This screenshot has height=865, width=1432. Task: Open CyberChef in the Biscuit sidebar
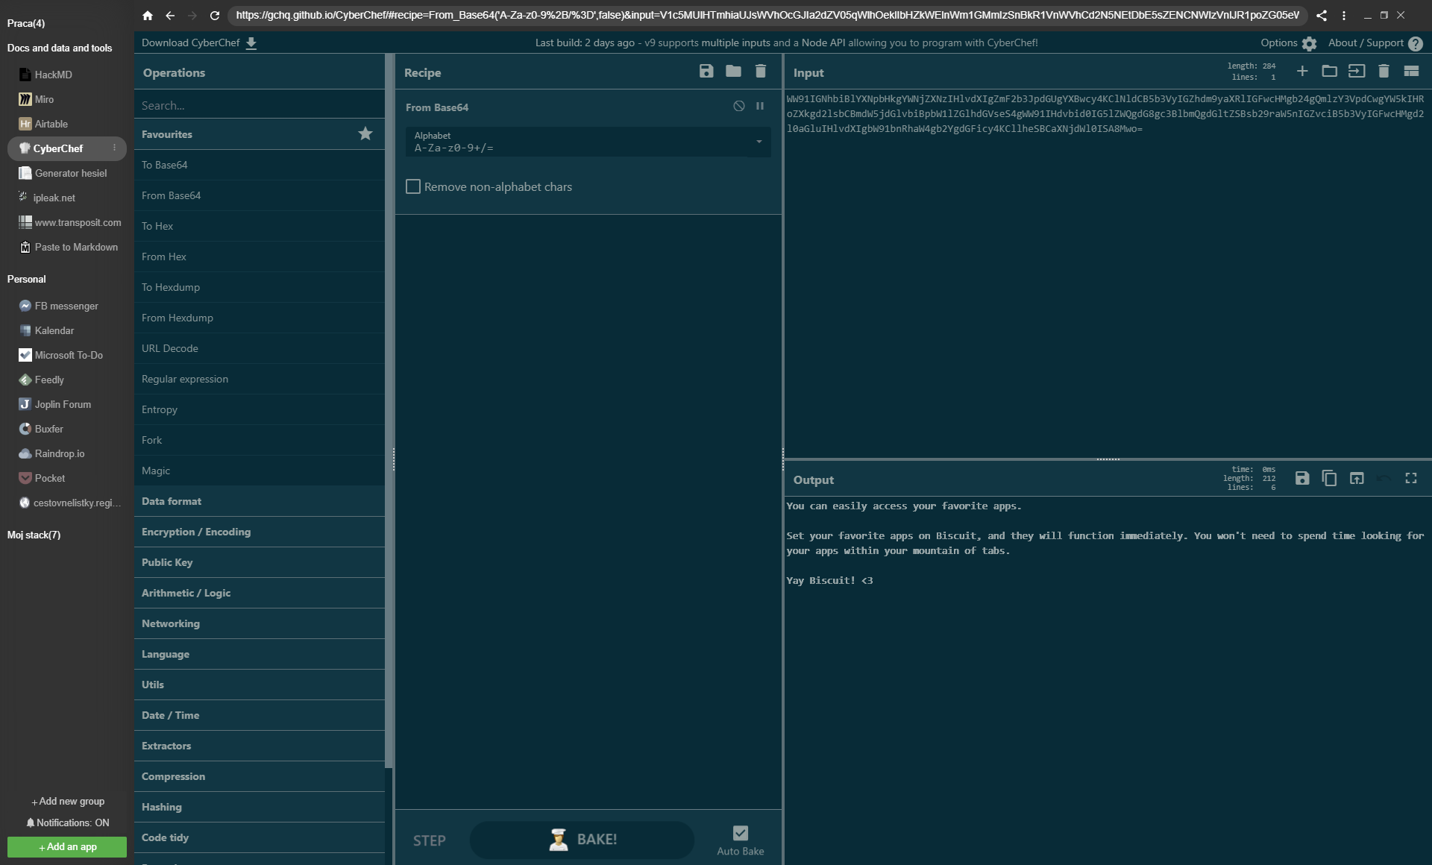pyautogui.click(x=57, y=148)
